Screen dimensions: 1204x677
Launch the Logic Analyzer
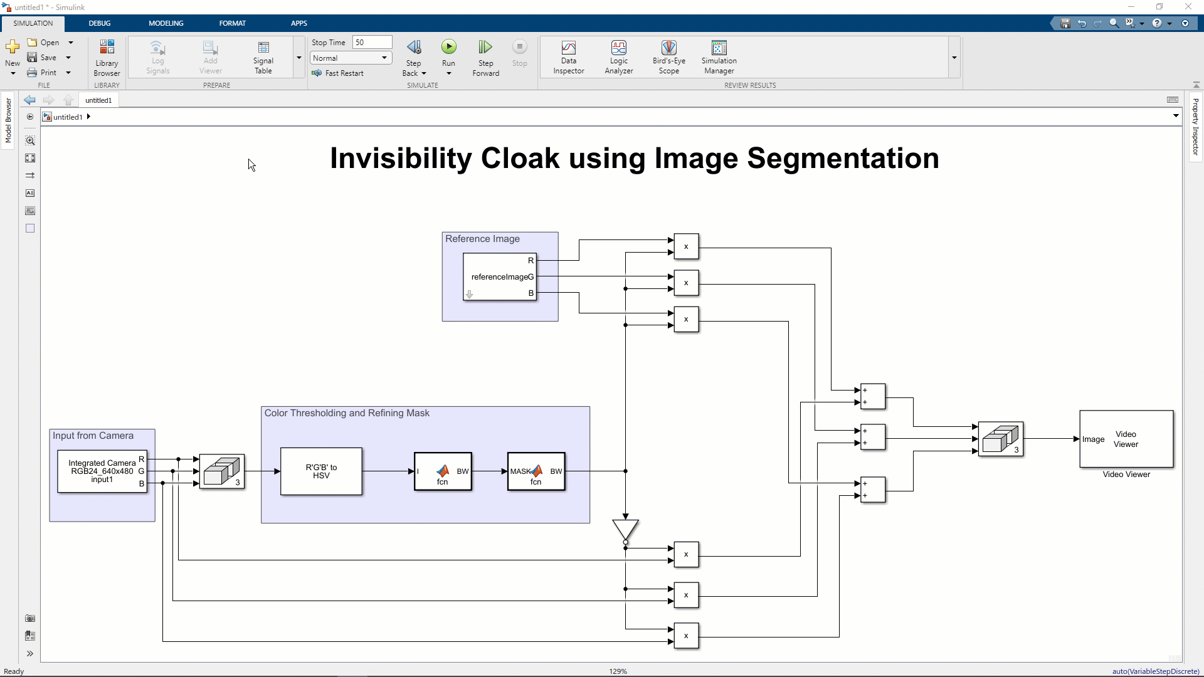618,57
